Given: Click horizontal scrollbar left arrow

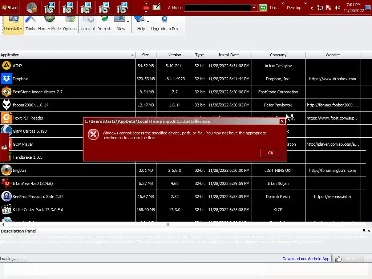Looking at the screenshot, I should (3, 225).
